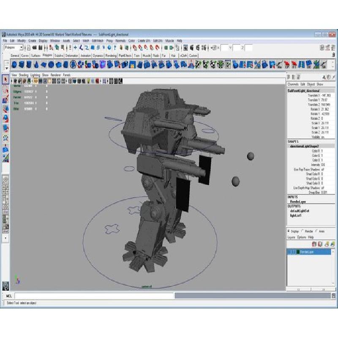Click the Z coordinate input field in status line
This screenshot has height=338, width=338.
tap(248, 48)
